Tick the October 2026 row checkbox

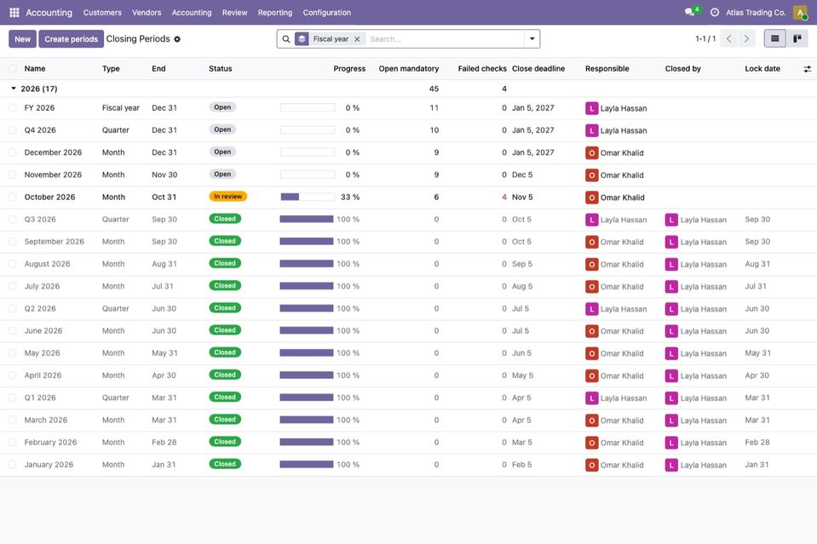[x=13, y=198]
